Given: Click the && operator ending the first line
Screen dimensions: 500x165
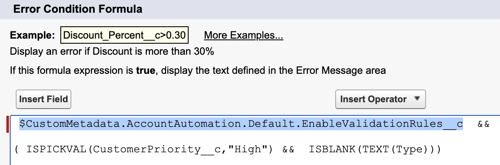Looking at the screenshot, I should [483, 124].
